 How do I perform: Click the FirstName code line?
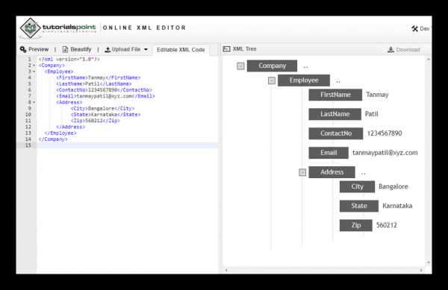coord(99,78)
